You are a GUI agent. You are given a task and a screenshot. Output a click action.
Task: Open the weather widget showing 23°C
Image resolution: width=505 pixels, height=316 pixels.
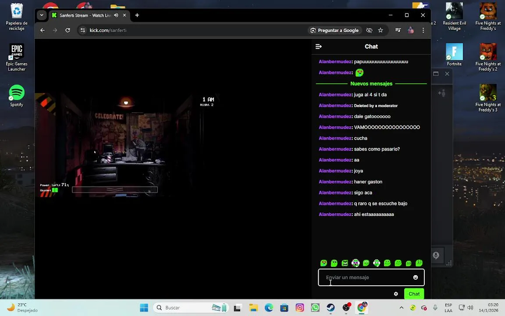[x=22, y=308]
